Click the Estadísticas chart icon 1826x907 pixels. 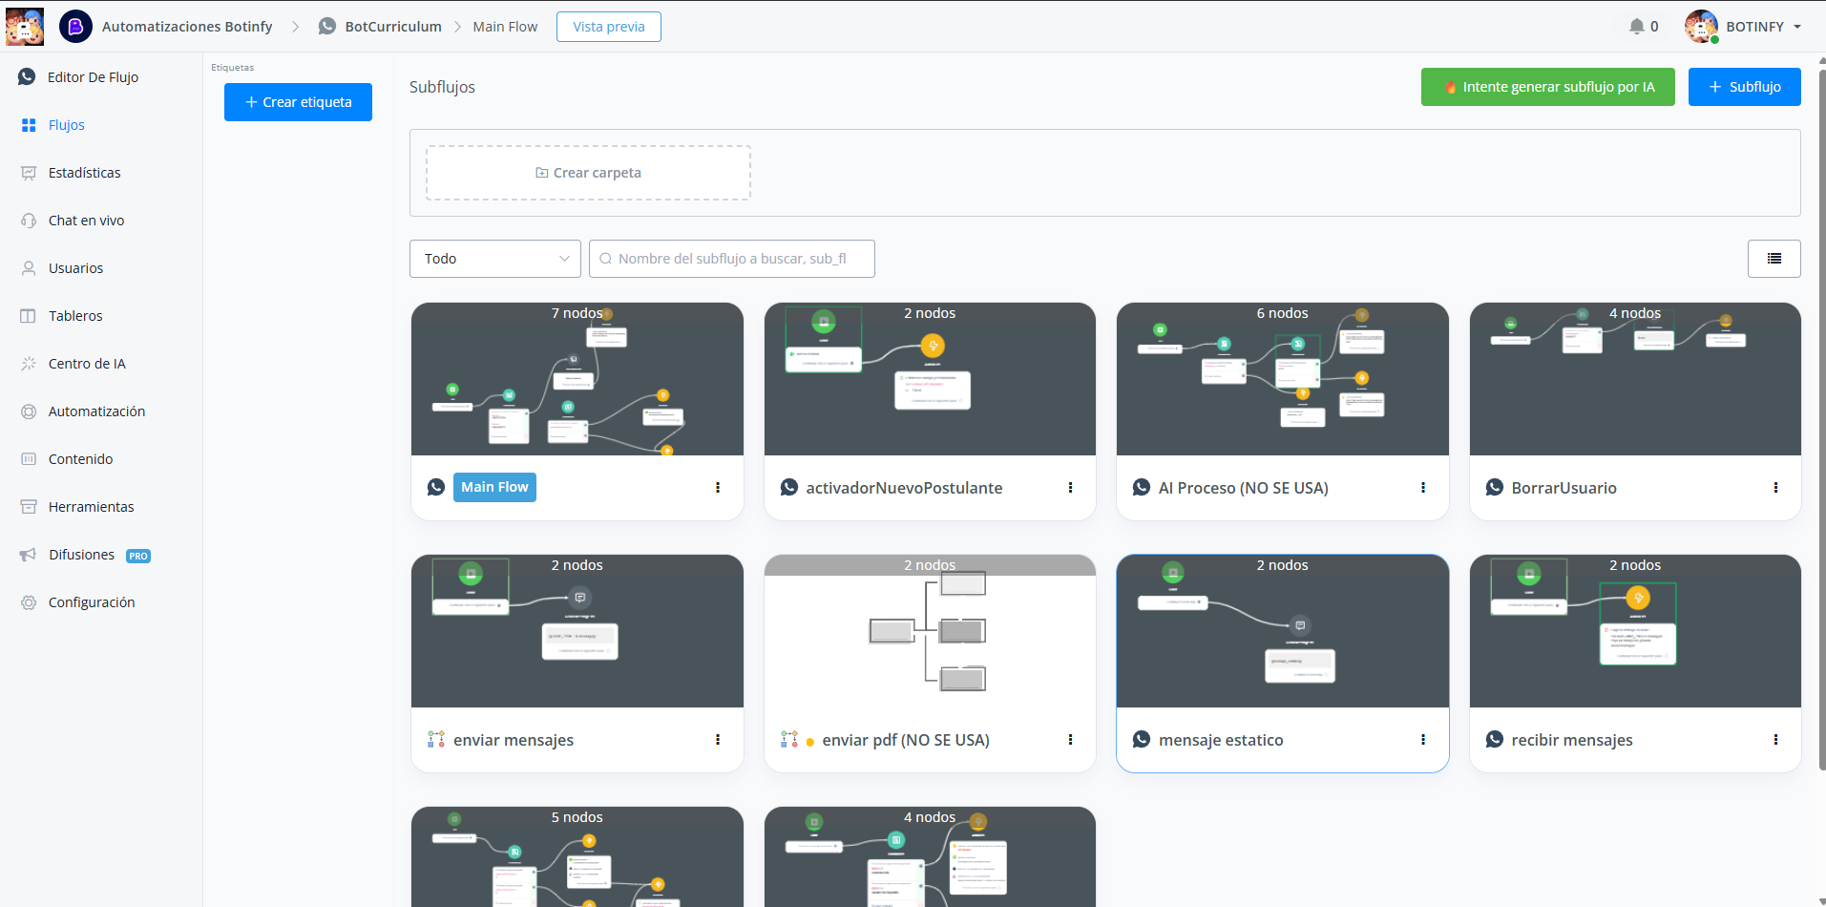29,173
